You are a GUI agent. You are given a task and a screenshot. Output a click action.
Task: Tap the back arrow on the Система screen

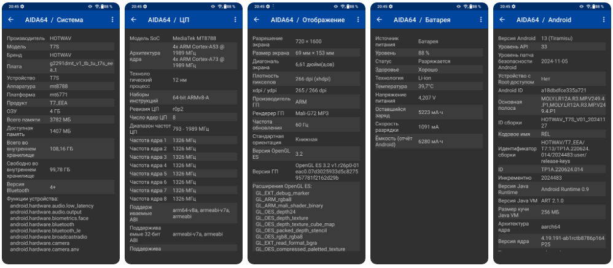tap(10, 20)
